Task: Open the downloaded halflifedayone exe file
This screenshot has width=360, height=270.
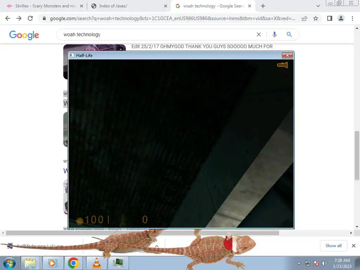Action: click(x=41, y=246)
